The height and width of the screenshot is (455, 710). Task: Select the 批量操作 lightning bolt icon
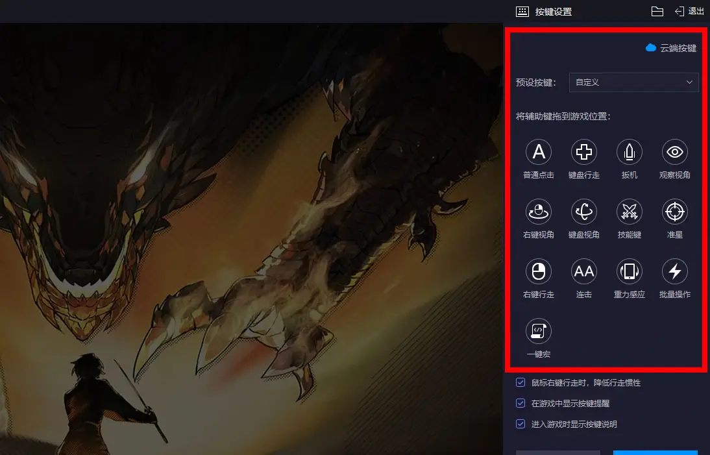pos(675,271)
